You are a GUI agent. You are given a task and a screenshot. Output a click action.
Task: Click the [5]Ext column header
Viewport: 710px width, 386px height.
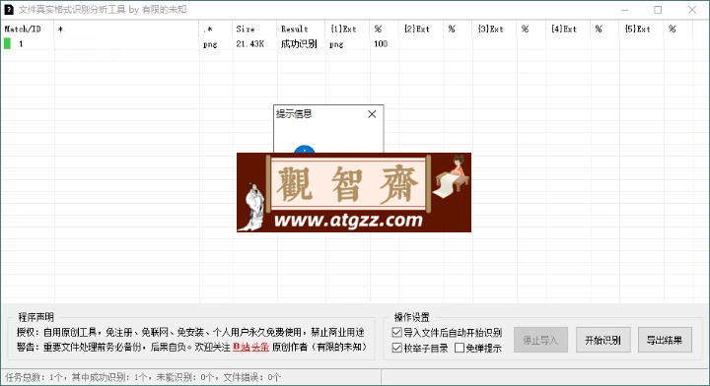642,29
